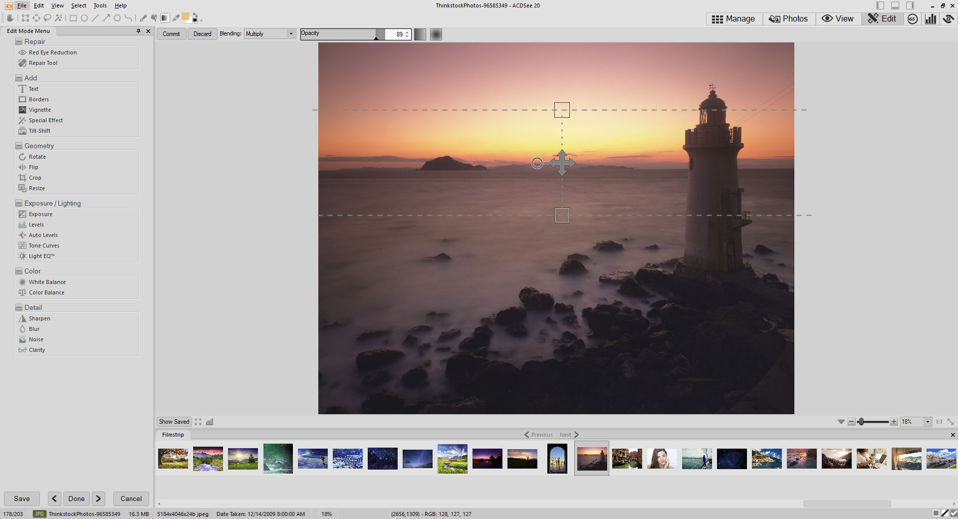Show the histogram icon beside Show Saved
The height and width of the screenshot is (519, 958).
click(210, 422)
